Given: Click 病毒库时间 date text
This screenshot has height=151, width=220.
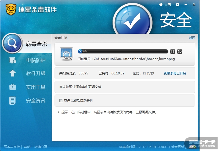Looking at the screenshot, I should (x=142, y=147).
